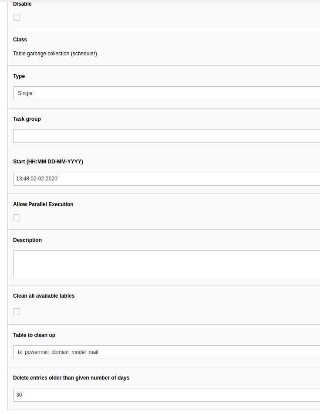Click the Delete entries older than label

point(71,377)
